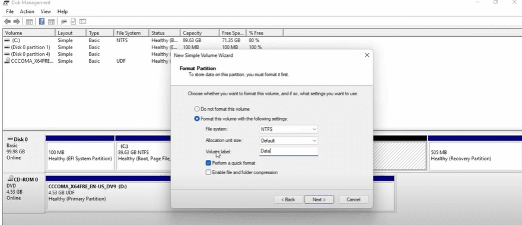
Task: Close the wizard with the X button
Action: pyautogui.click(x=367, y=55)
